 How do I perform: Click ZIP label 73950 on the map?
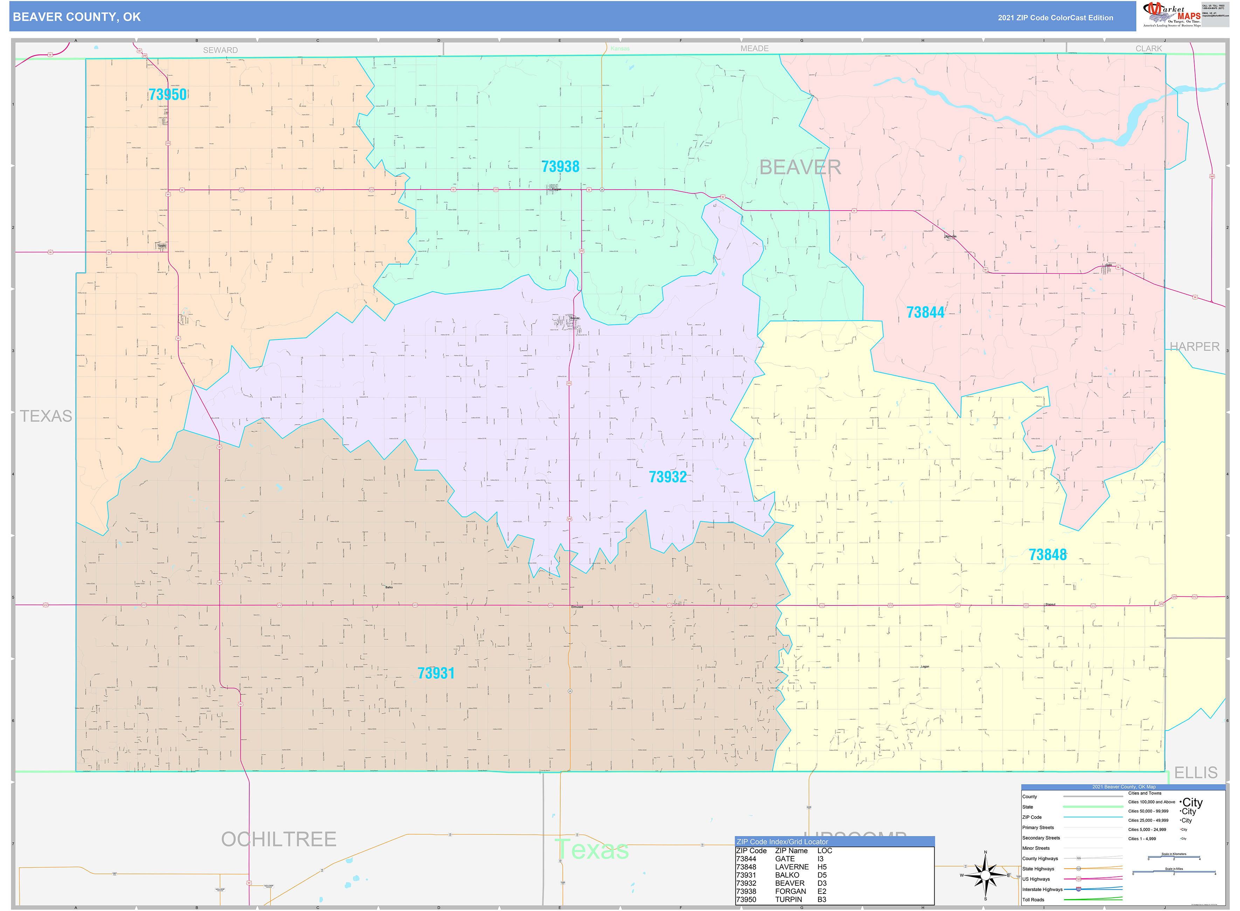coord(167,94)
